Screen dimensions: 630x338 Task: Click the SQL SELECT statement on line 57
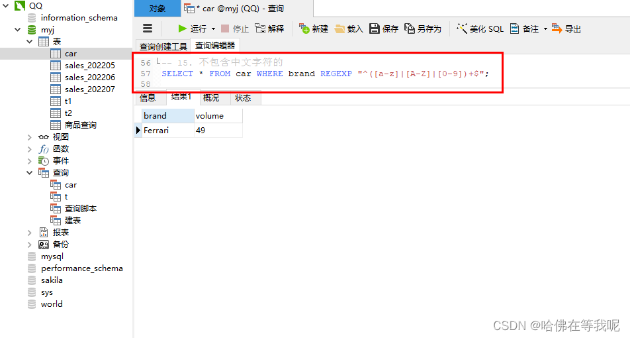pos(325,74)
